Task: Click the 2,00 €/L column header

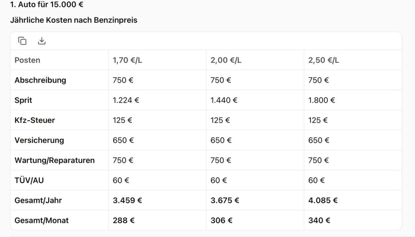Action: [x=226, y=60]
